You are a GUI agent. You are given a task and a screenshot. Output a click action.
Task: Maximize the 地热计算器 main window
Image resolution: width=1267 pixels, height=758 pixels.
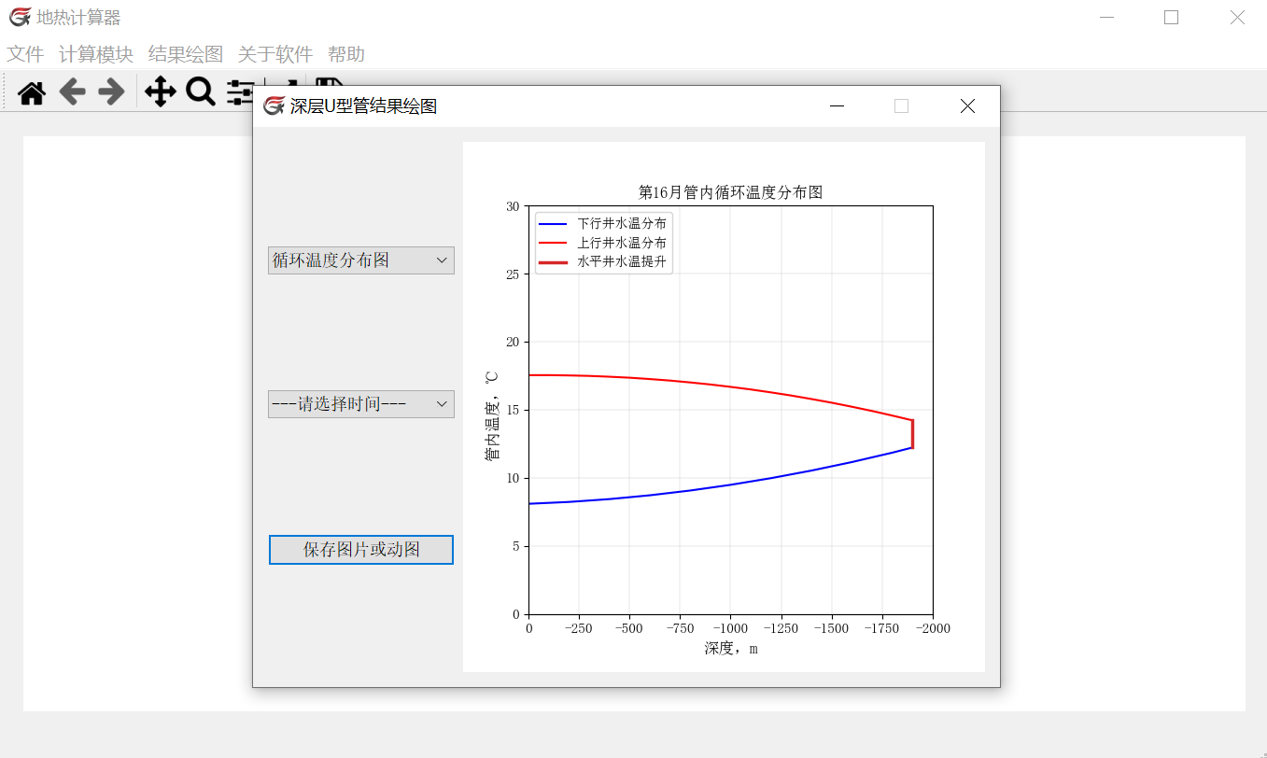(x=1171, y=17)
